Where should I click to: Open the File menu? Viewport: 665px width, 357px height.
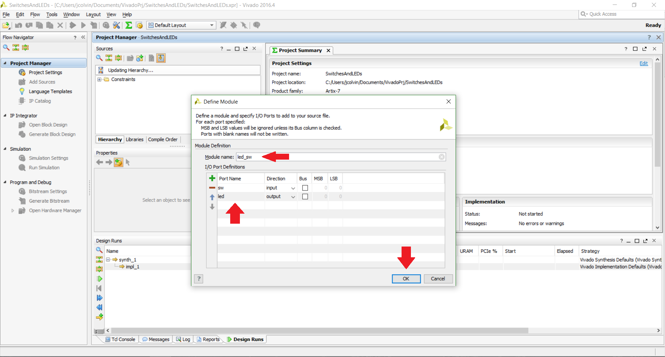click(x=6, y=15)
